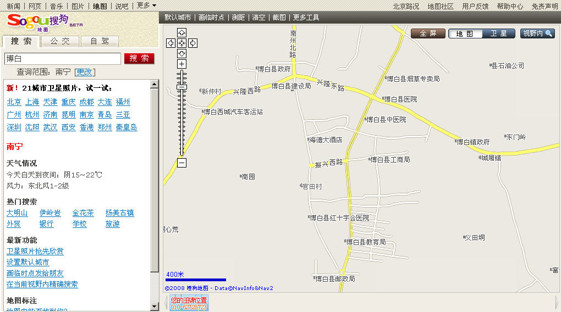The height and width of the screenshot is (312, 561).
Task: Open 画临时点发给朋友 link
Action: (35, 274)
